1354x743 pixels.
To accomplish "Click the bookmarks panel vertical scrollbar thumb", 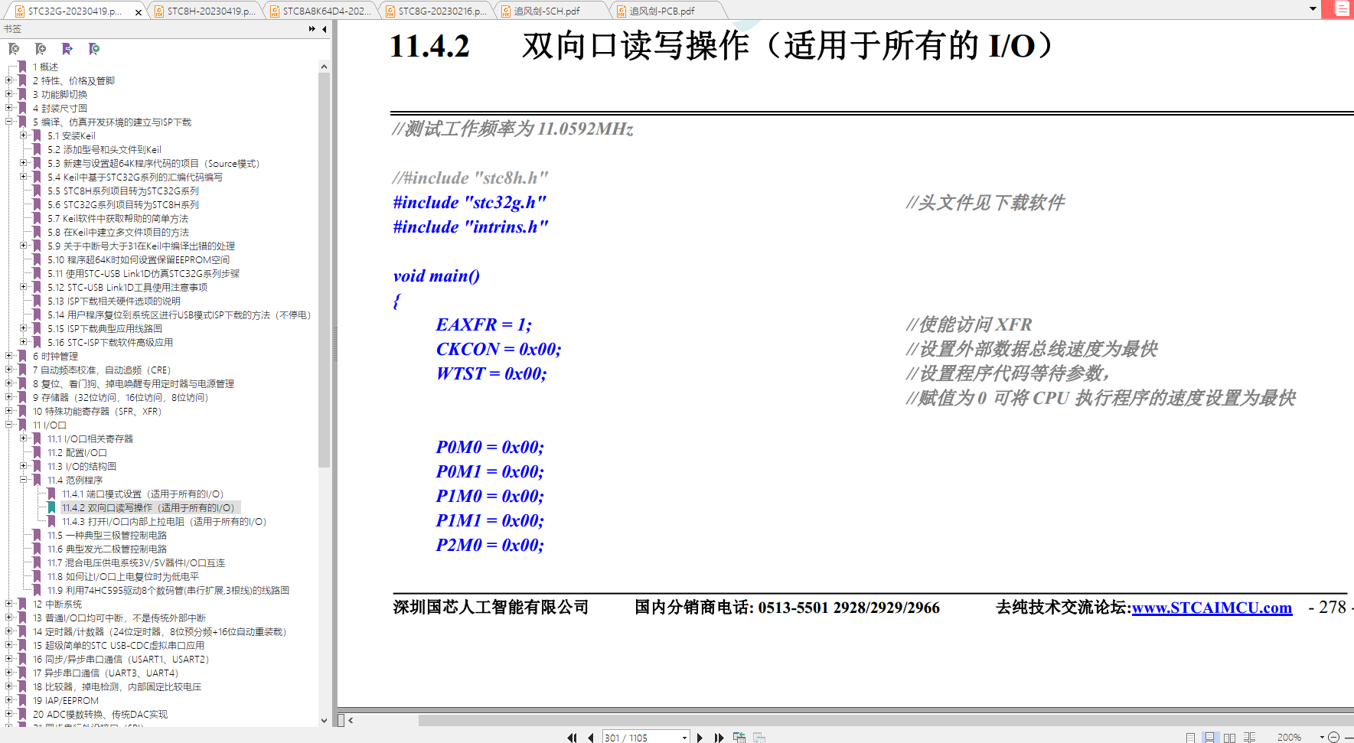I will coord(325,269).
